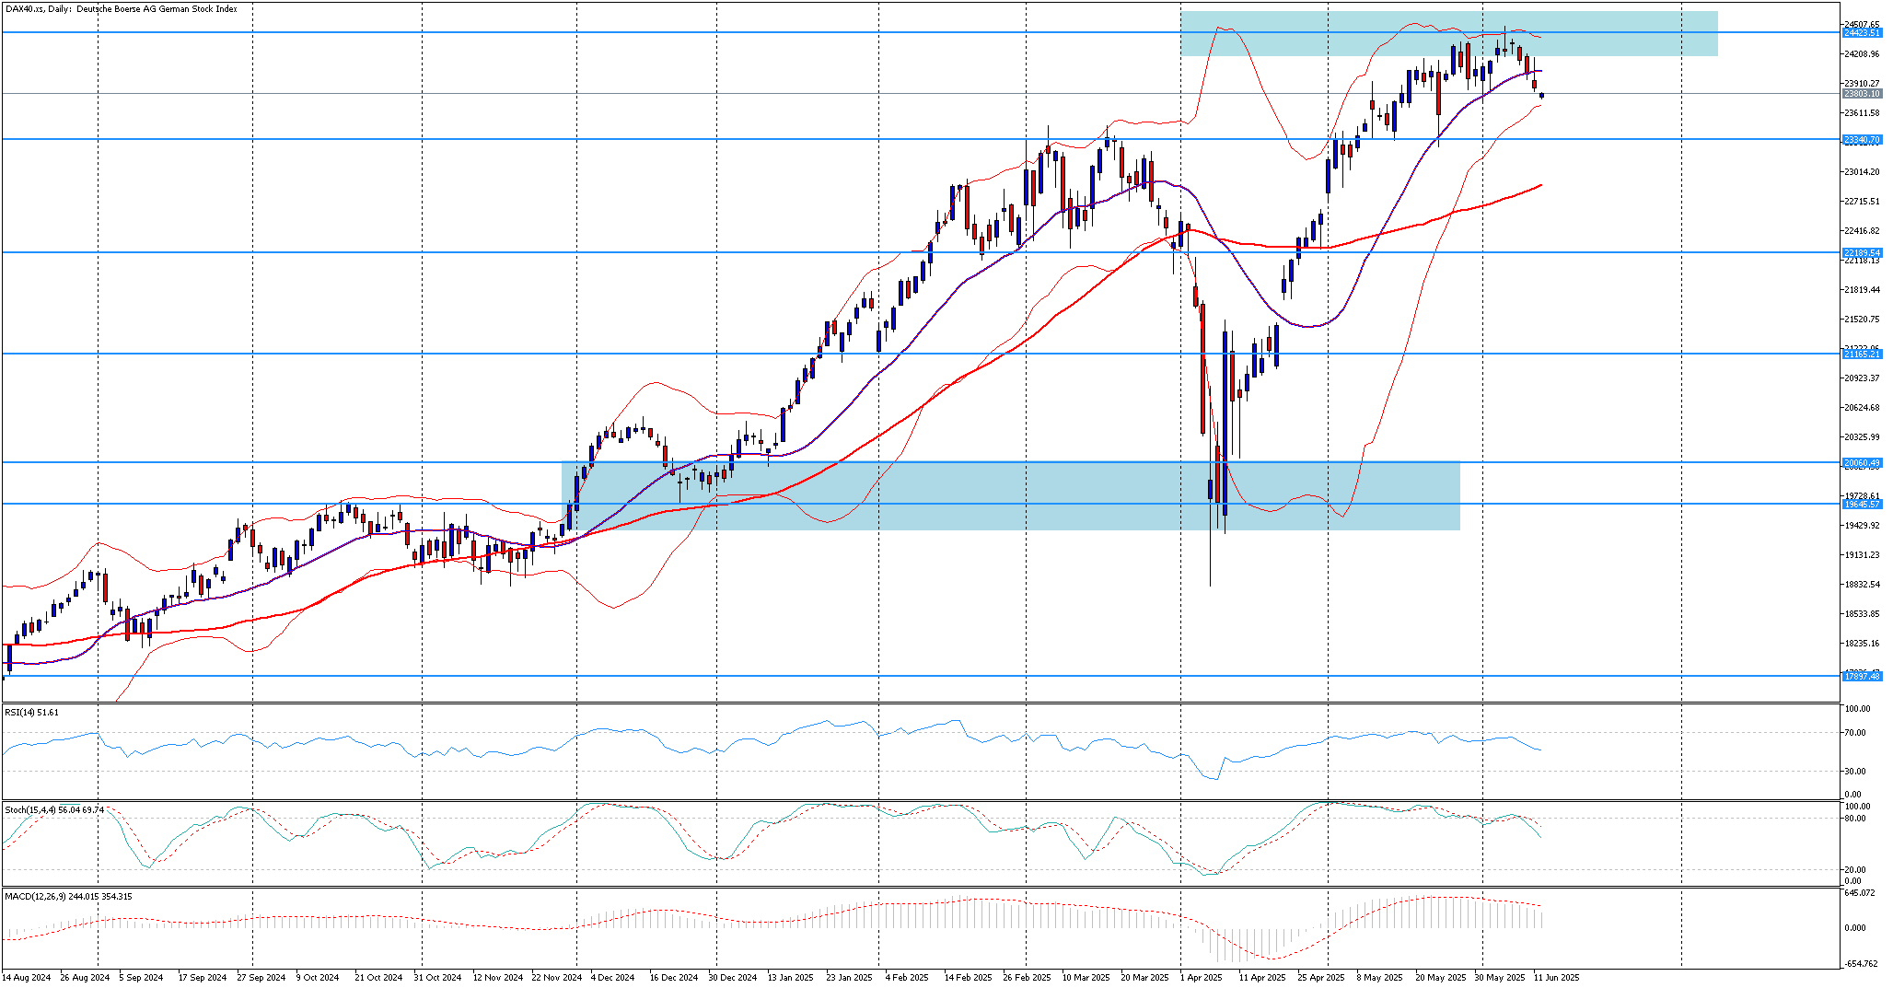Image resolution: width=1893 pixels, height=988 pixels.
Task: Click the 25 Apr 2025 date label
Action: pos(1321,978)
